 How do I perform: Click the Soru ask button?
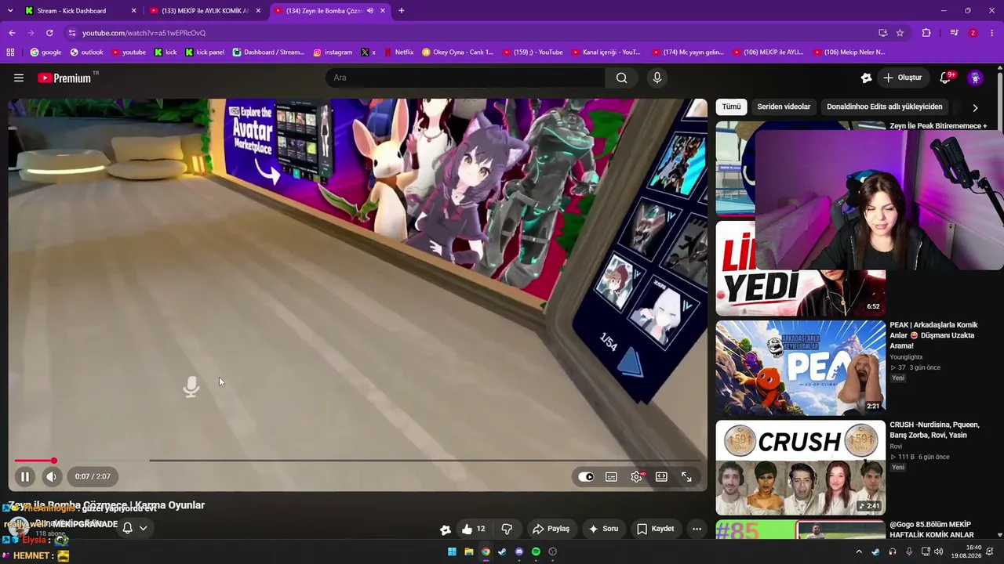pyautogui.click(x=604, y=529)
